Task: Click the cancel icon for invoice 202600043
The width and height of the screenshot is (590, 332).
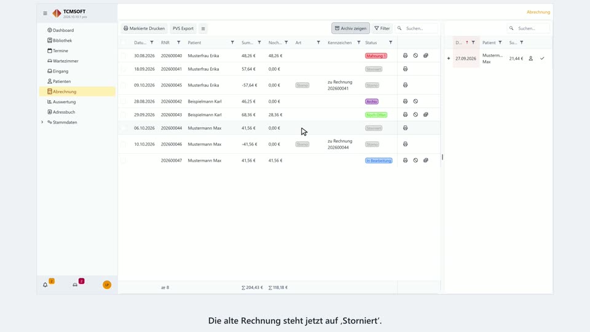Action: pyautogui.click(x=415, y=114)
